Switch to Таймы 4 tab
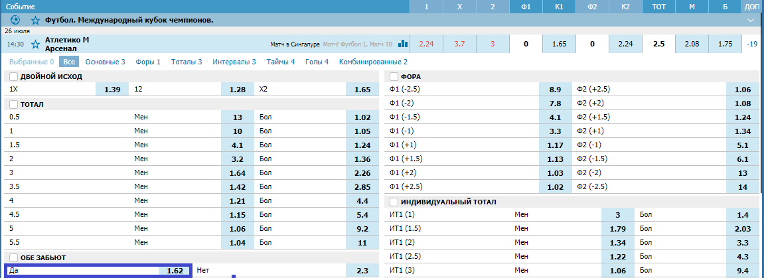Image resolution: width=764 pixels, height=278 pixels. tap(281, 62)
